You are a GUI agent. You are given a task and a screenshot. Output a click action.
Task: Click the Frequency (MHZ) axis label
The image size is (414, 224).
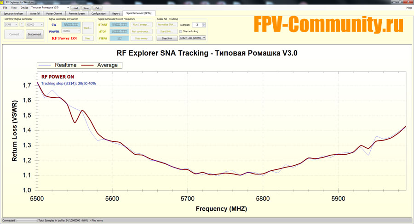pos(221,209)
